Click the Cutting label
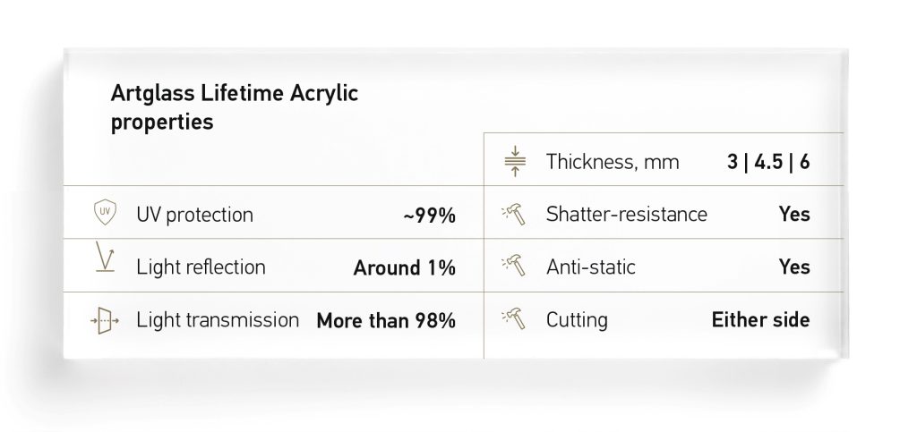 pyautogui.click(x=577, y=320)
